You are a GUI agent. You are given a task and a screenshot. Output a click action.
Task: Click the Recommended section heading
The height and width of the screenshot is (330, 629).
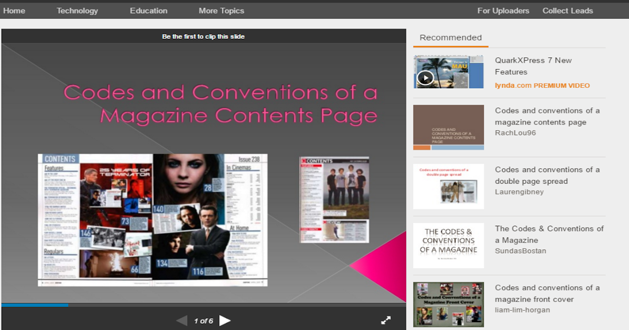click(451, 37)
